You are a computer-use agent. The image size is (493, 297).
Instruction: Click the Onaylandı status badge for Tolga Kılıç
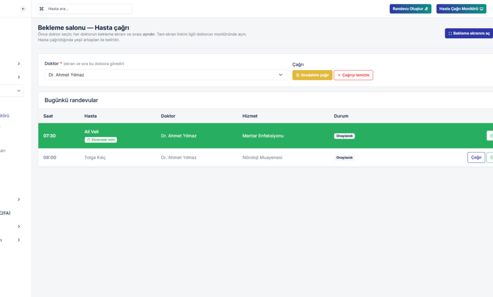pos(344,158)
